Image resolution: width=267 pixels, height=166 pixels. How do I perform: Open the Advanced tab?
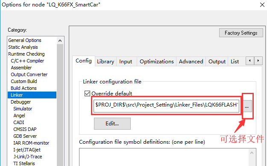191,62
